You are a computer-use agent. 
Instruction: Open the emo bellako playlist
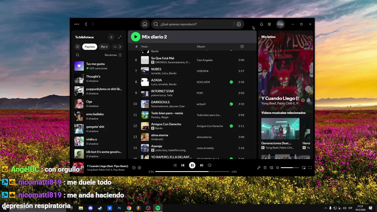(x=98, y=116)
